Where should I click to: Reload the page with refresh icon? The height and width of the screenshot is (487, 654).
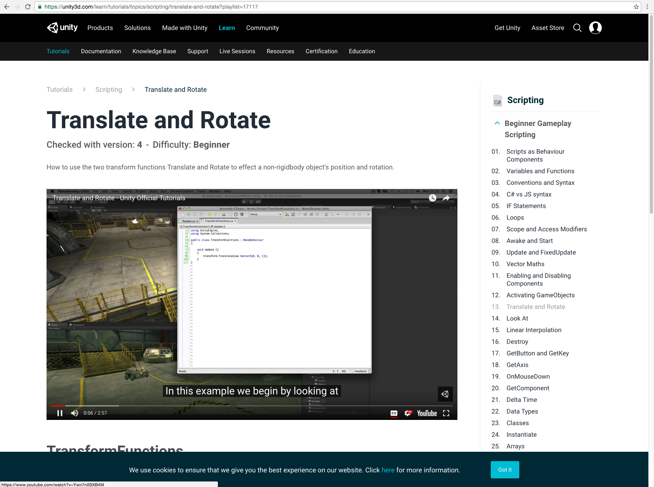point(28,7)
